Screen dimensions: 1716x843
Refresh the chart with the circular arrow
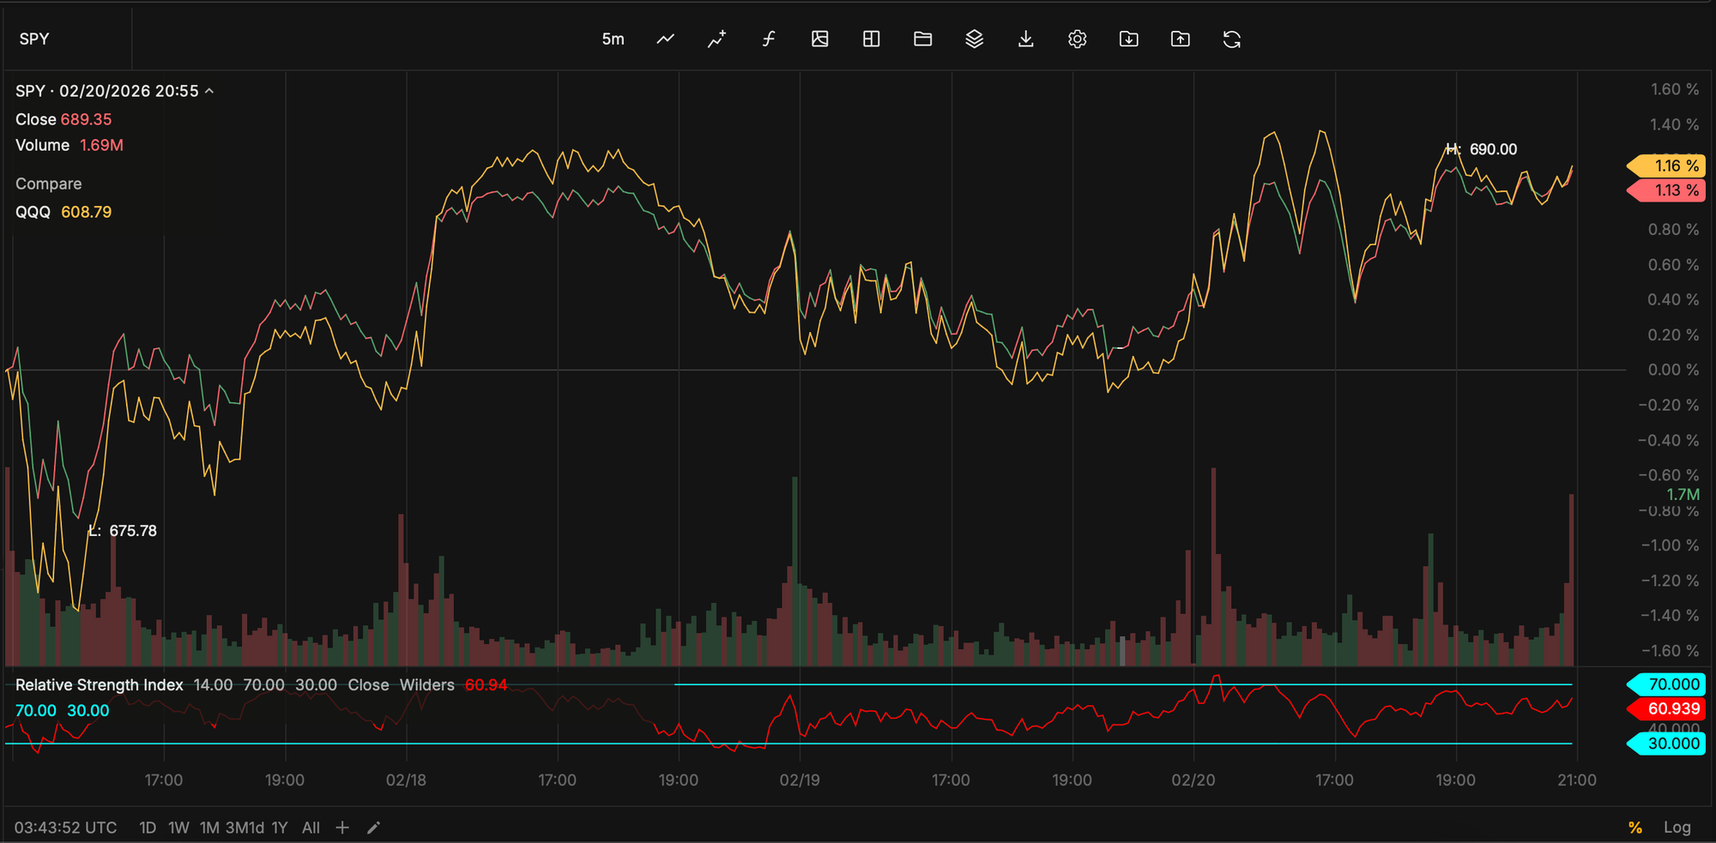pos(1232,39)
